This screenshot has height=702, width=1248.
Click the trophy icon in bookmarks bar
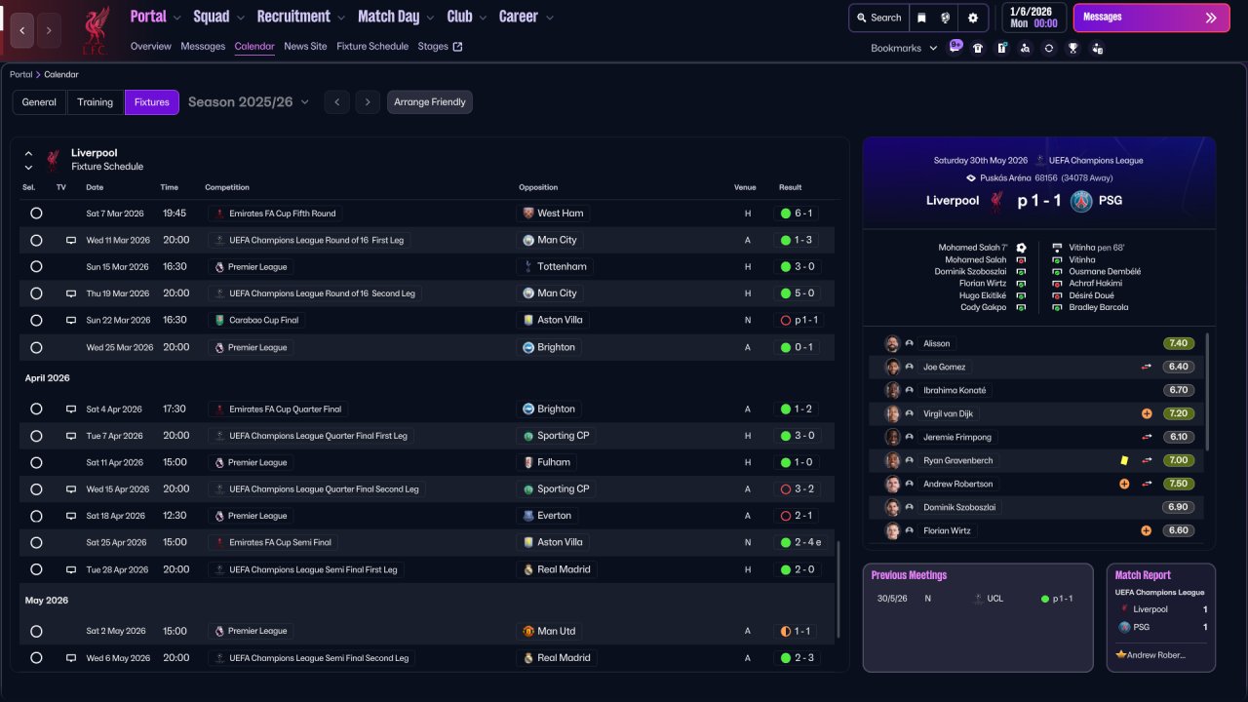tap(1072, 48)
